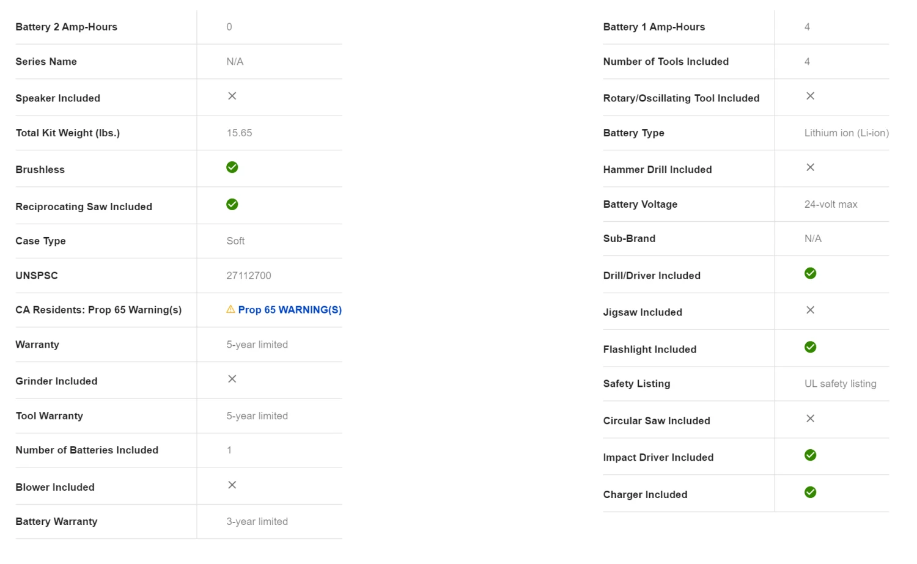Click green checkmark for Impact Driver Included
The image size is (917, 564).
pyautogui.click(x=811, y=455)
